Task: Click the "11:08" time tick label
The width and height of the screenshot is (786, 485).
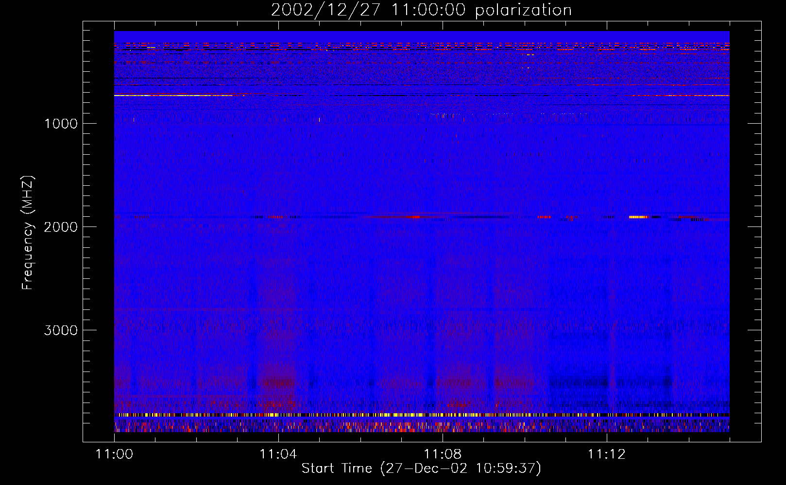Action: [x=443, y=454]
